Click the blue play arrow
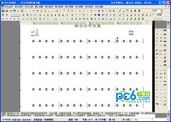This screenshot has width=171, height=122. point(18,11)
